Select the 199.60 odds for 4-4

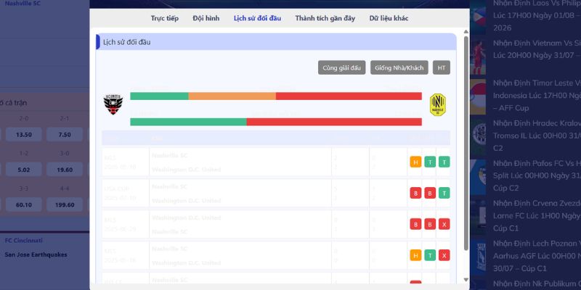[65, 204]
